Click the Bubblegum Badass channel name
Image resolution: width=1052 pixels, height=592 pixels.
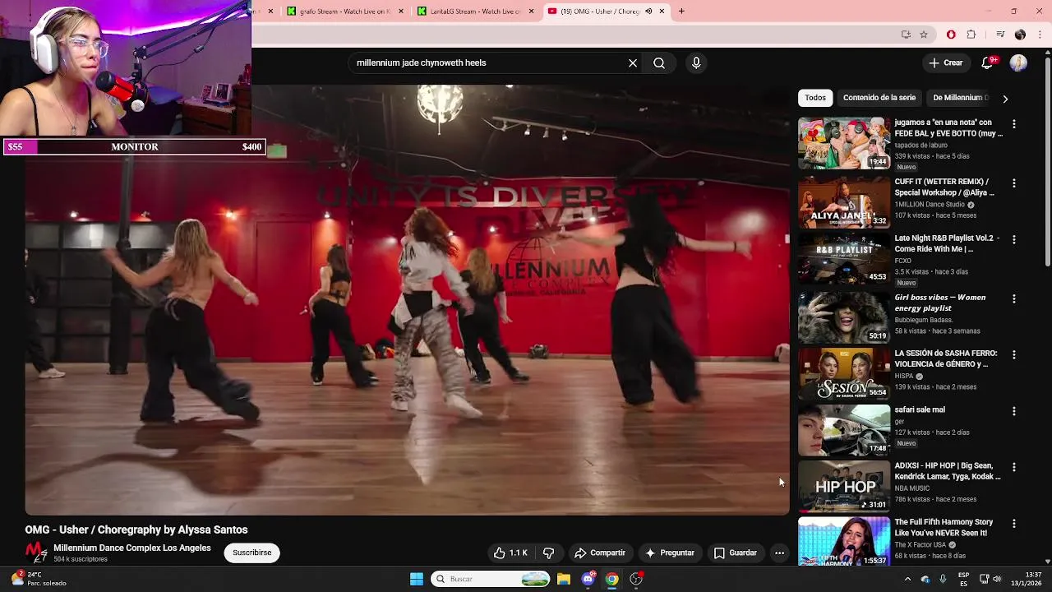pyautogui.click(x=924, y=320)
